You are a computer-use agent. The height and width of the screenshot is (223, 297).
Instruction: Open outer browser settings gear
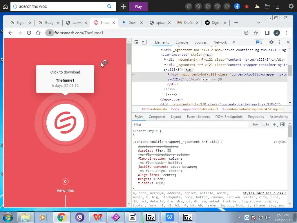pyautogui.click(x=291, y=6)
